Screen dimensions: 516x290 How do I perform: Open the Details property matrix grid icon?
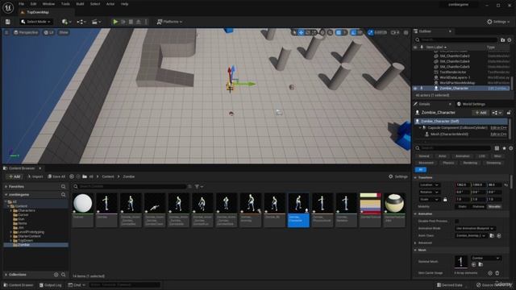coord(497,148)
